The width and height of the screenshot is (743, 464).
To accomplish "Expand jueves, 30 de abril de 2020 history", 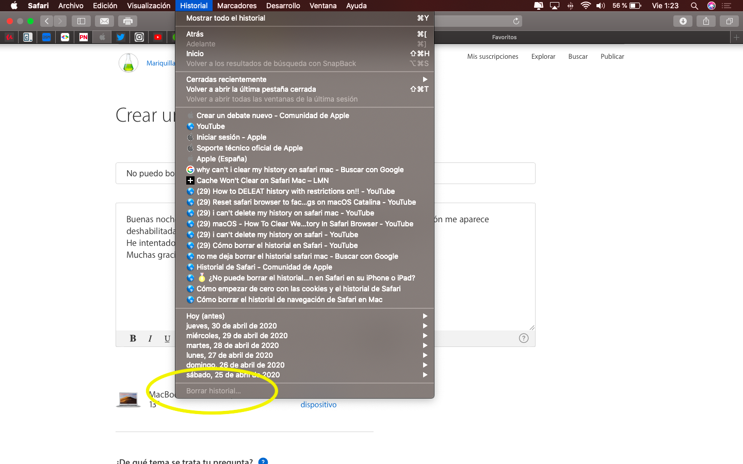I will coord(304,326).
